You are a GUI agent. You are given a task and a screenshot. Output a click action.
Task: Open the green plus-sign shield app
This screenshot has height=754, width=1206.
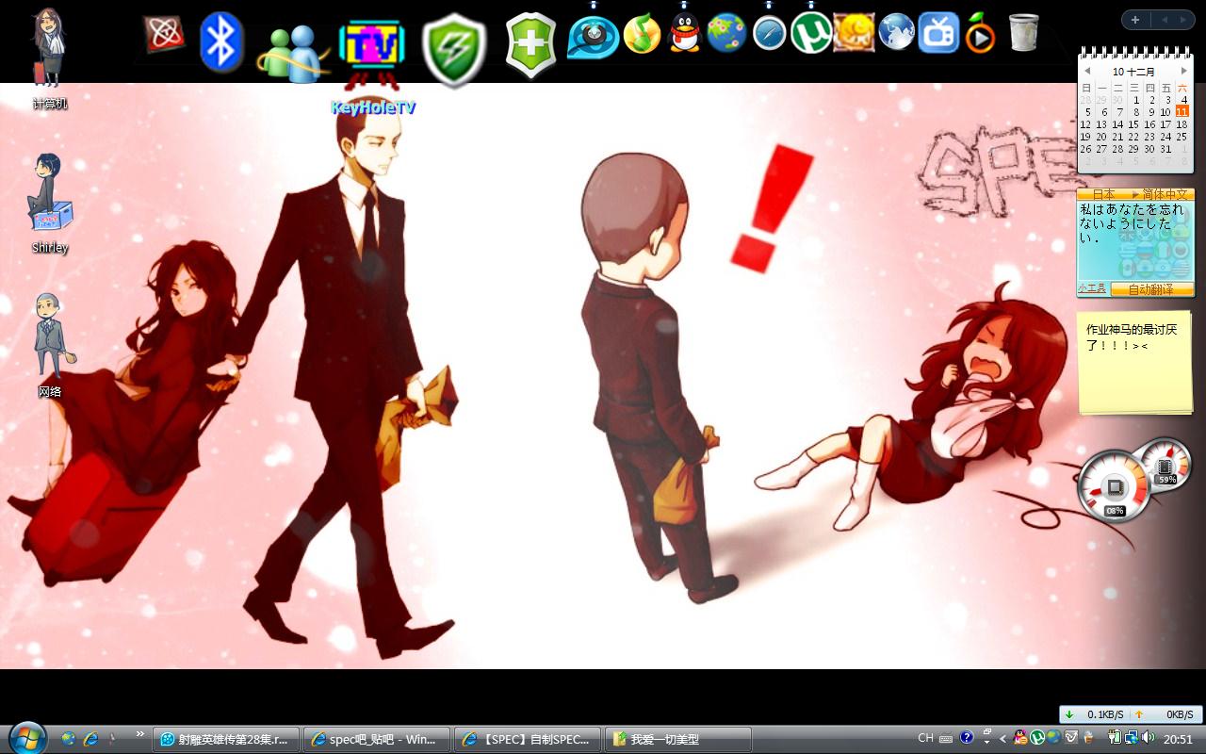531,45
